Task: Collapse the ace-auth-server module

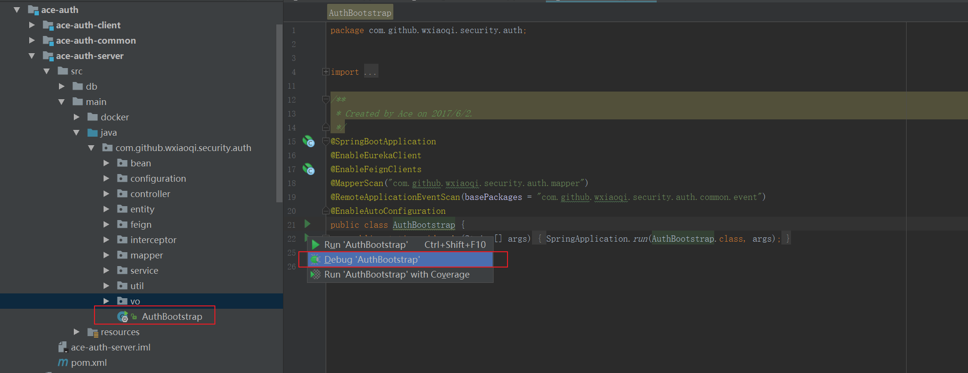Action: click(x=32, y=56)
